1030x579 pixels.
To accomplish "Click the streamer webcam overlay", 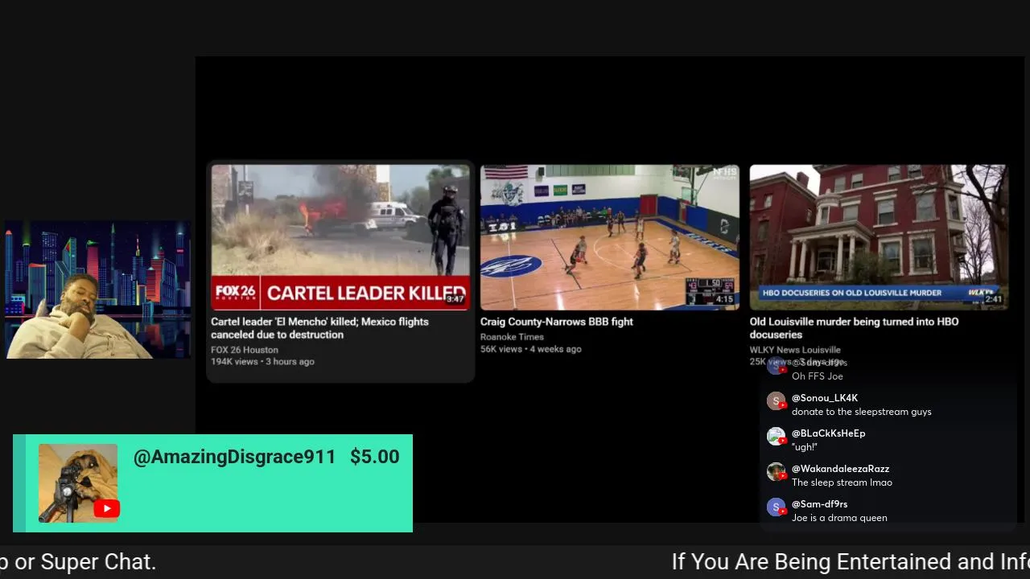I will [98, 290].
